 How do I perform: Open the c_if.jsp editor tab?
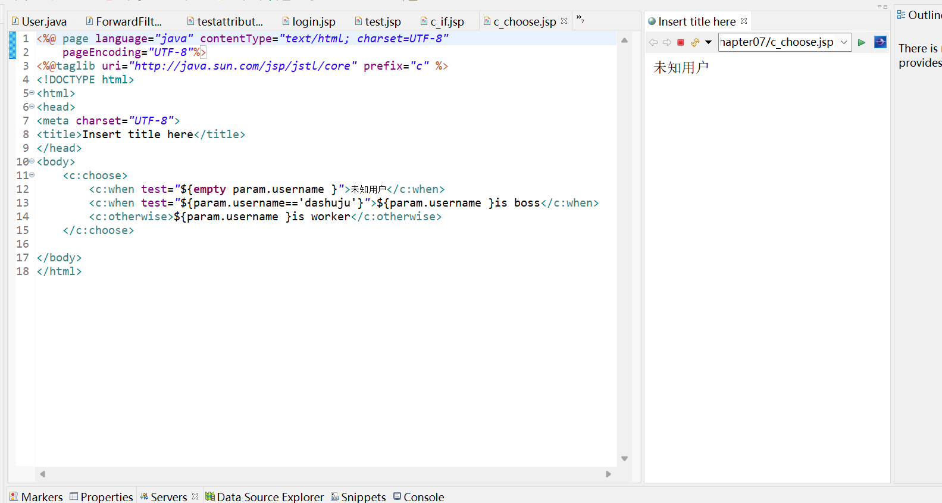tap(442, 21)
